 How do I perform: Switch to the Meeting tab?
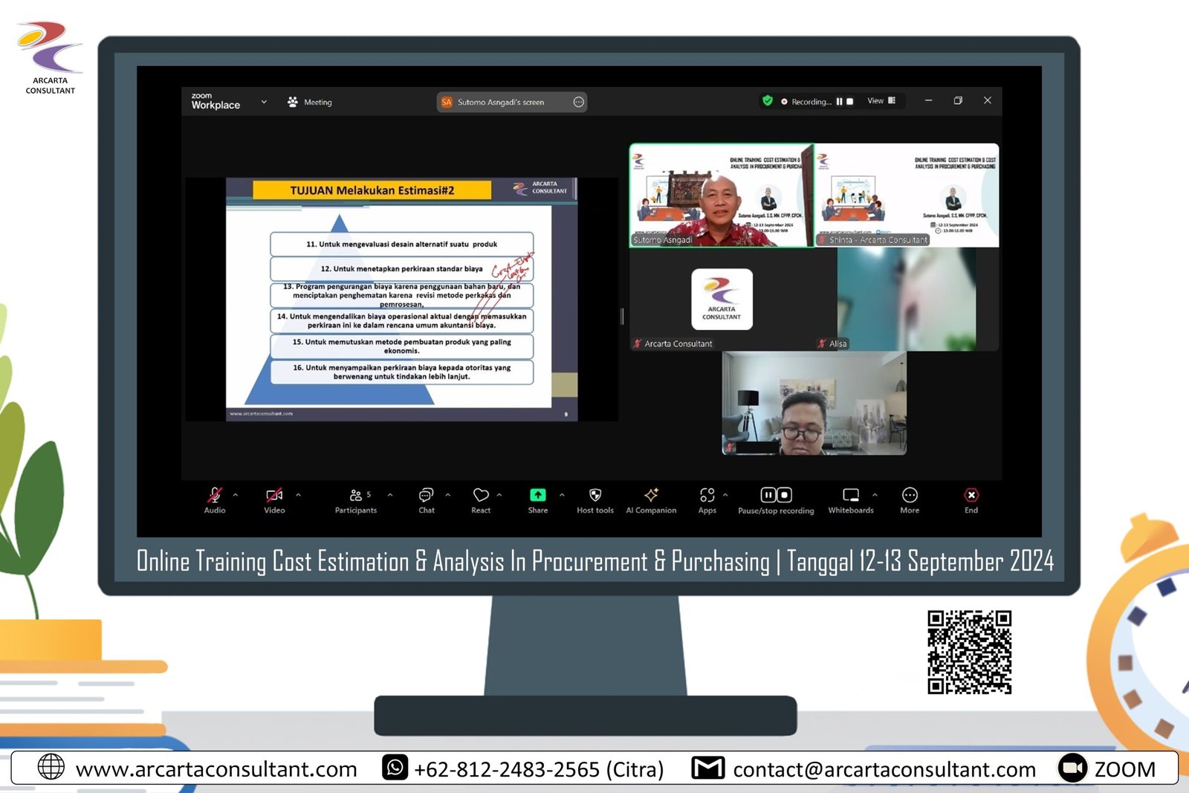[x=311, y=103]
